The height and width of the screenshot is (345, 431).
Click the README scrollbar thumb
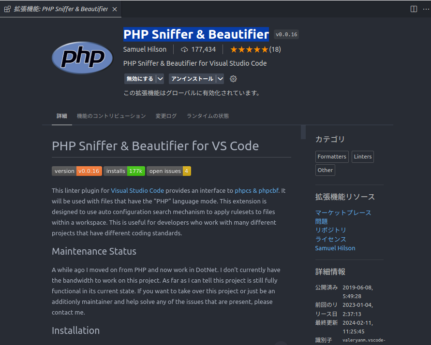click(x=303, y=132)
